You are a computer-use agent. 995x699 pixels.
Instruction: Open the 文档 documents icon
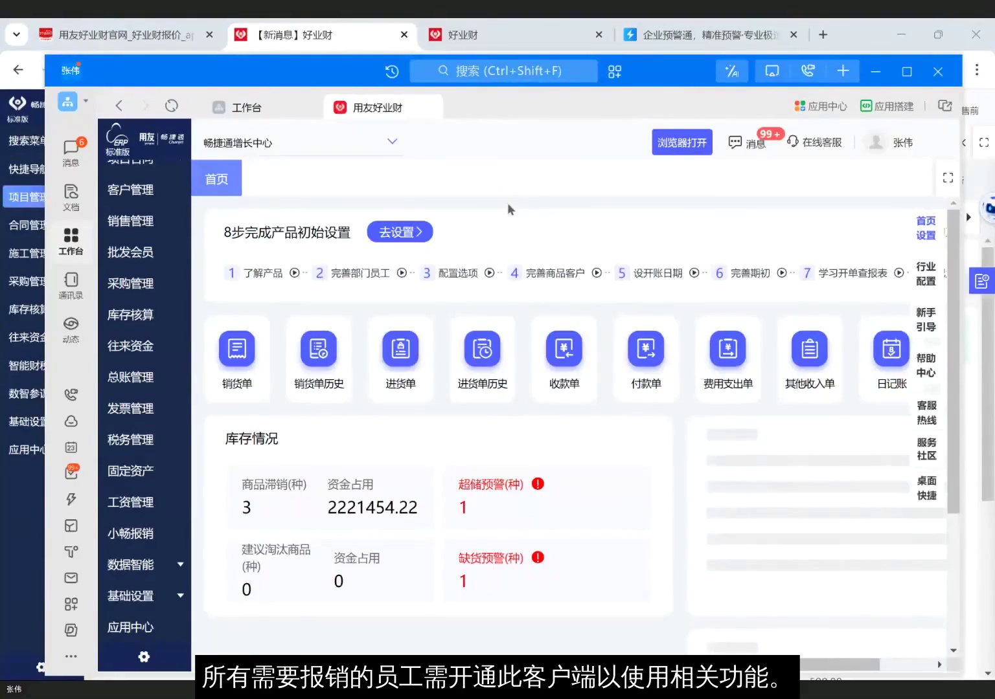71,193
